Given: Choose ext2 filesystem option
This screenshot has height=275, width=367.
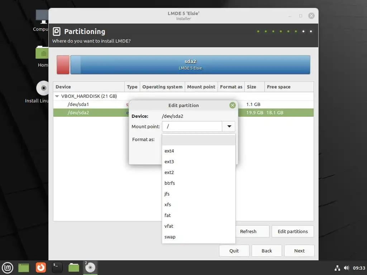Looking at the screenshot, I should pos(199,172).
